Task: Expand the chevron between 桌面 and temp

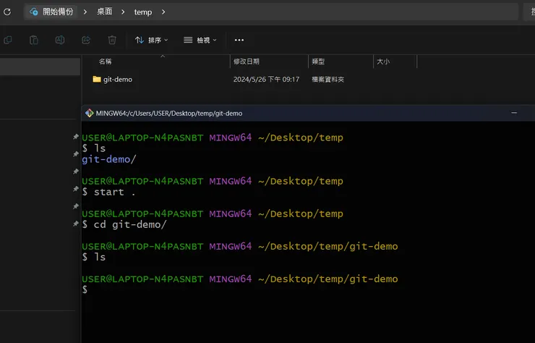Action: 123,12
